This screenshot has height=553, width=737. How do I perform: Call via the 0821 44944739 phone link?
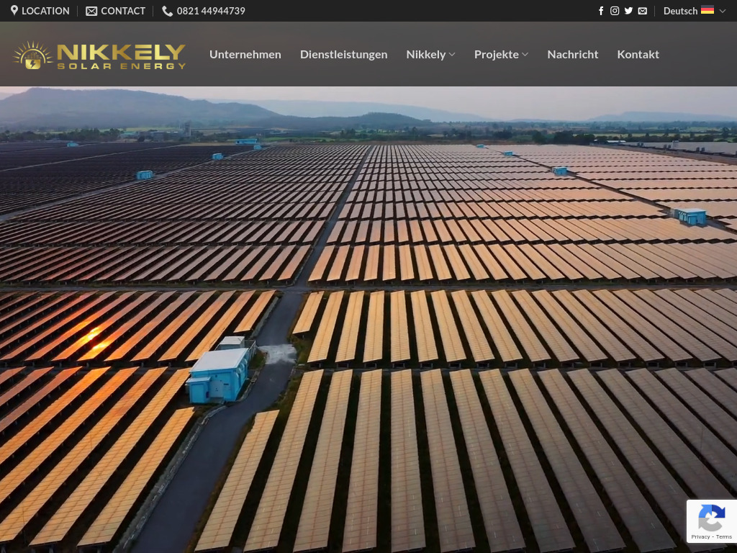click(211, 11)
